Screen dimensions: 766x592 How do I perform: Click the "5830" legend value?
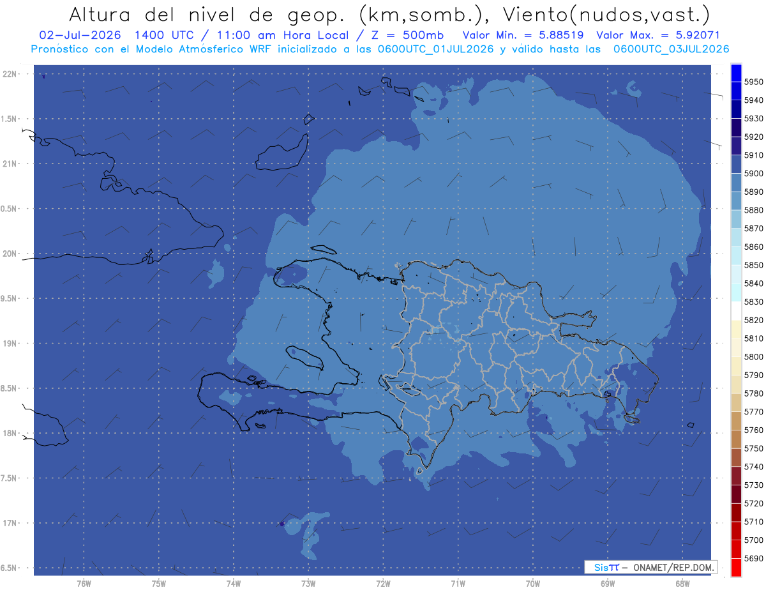[753, 301]
